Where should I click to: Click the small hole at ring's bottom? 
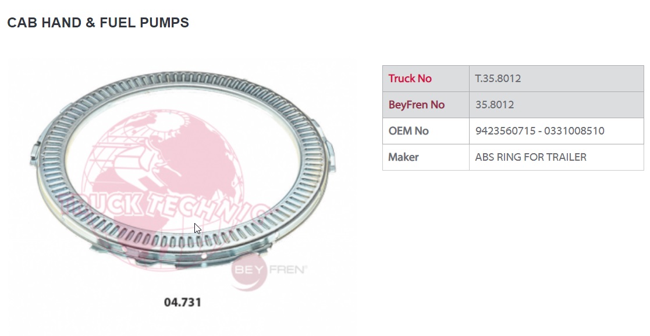click(204, 257)
